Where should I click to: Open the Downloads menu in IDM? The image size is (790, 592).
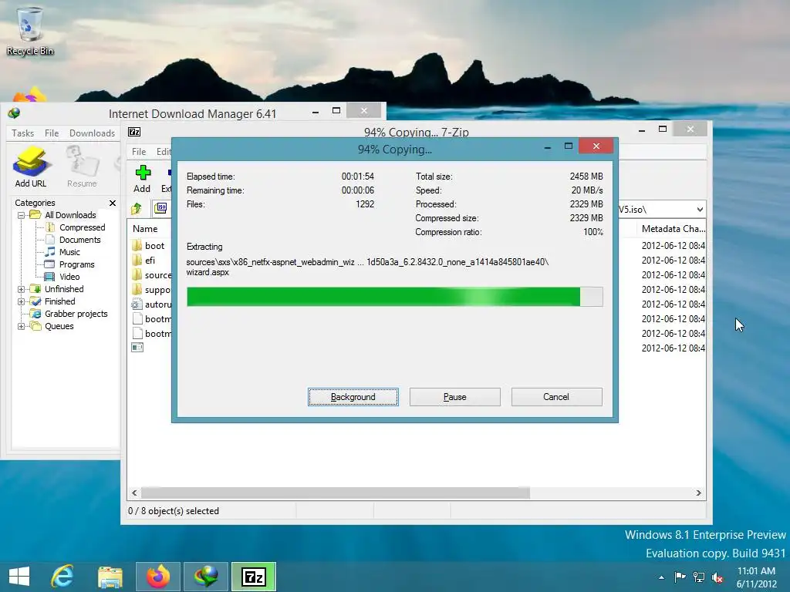[93, 133]
